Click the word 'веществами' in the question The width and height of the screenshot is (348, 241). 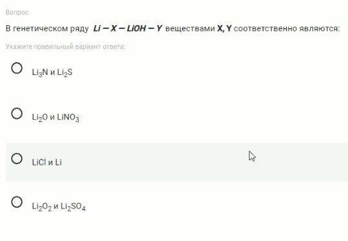pos(190,28)
